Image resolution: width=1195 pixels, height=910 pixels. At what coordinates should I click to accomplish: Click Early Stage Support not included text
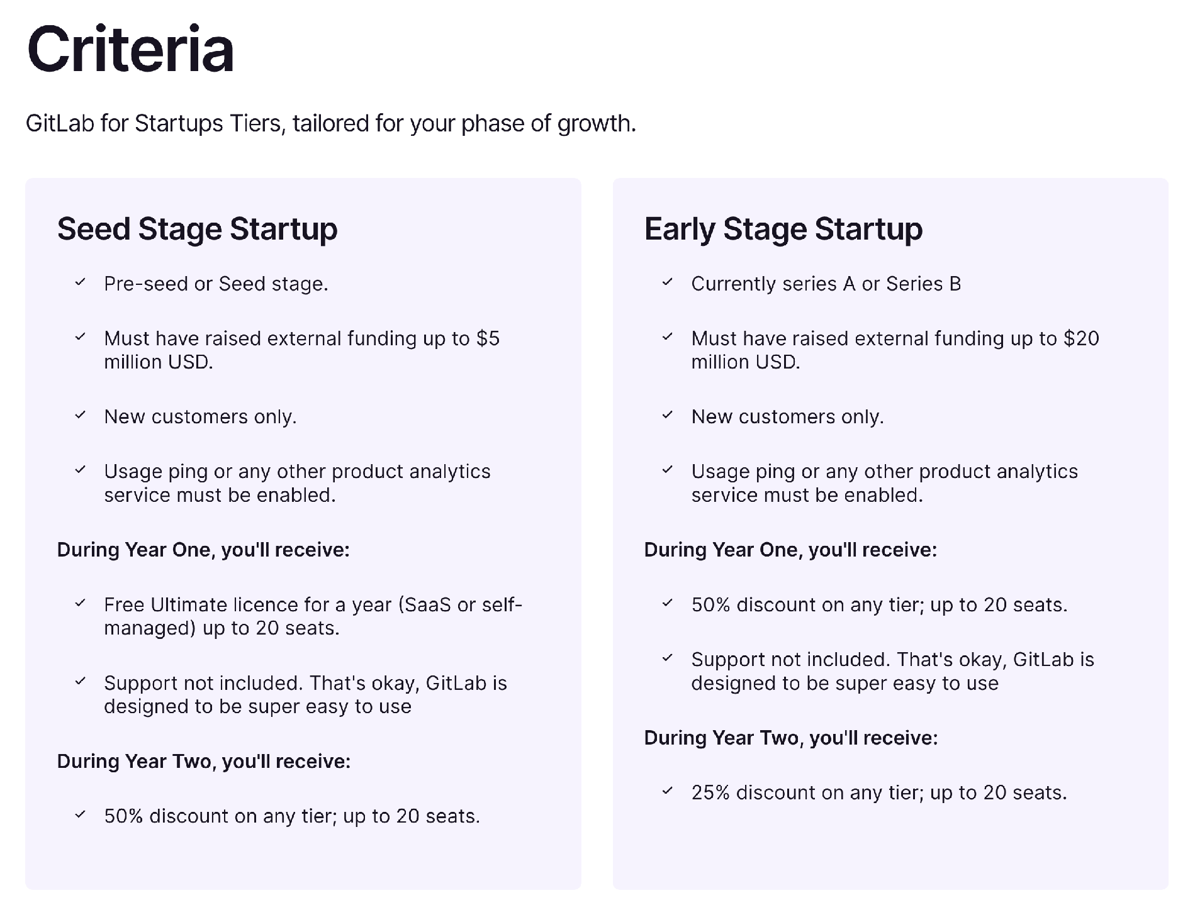[x=892, y=671]
